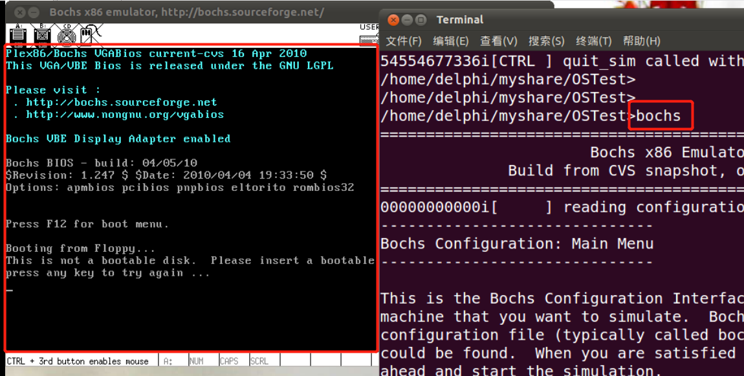Click the 'Please visit :' line in Bochs
744x376 pixels.
point(53,90)
